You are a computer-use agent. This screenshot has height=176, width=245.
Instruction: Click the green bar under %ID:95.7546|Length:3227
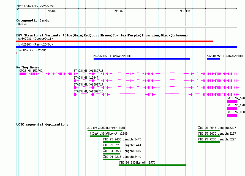pyautogui.click(x=209, y=130)
